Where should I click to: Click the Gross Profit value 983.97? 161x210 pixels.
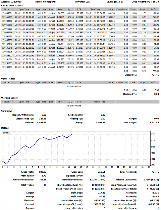tap(43, 172)
